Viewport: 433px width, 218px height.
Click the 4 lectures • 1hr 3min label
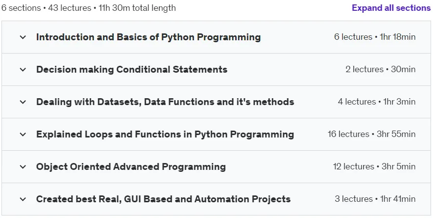(377, 102)
